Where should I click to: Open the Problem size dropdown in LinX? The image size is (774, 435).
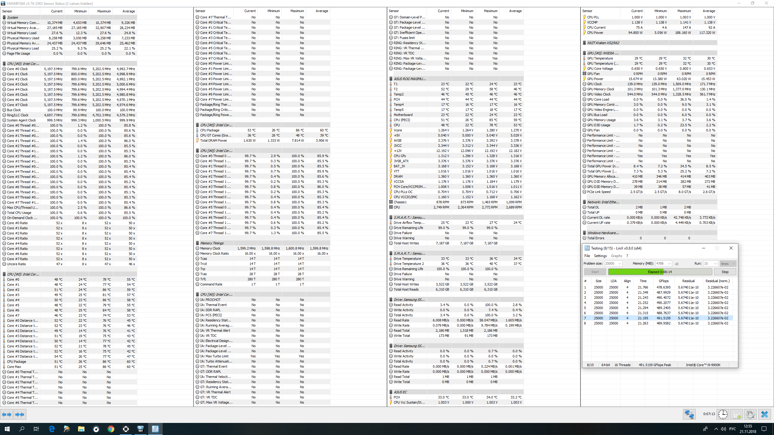[620, 263]
